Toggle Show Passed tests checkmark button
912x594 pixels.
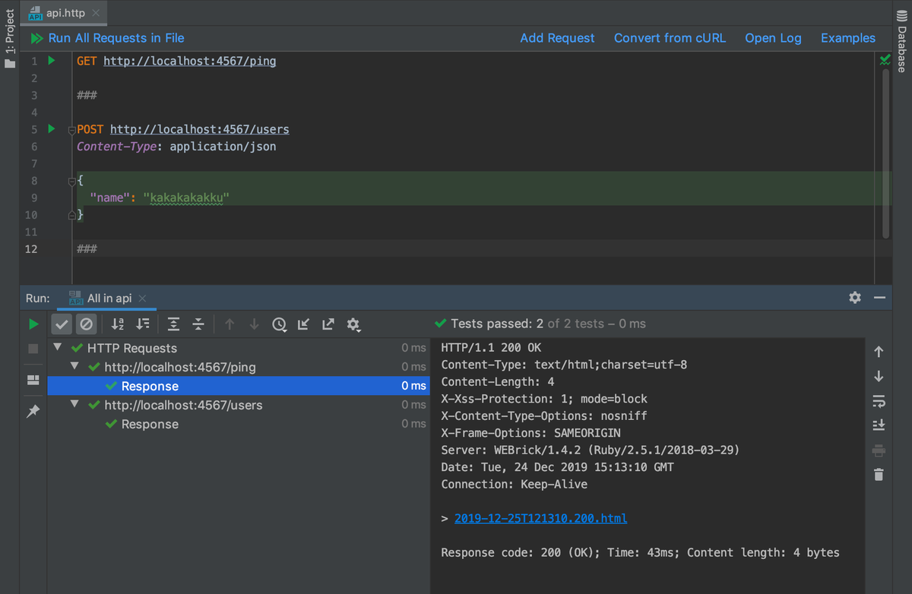62,324
